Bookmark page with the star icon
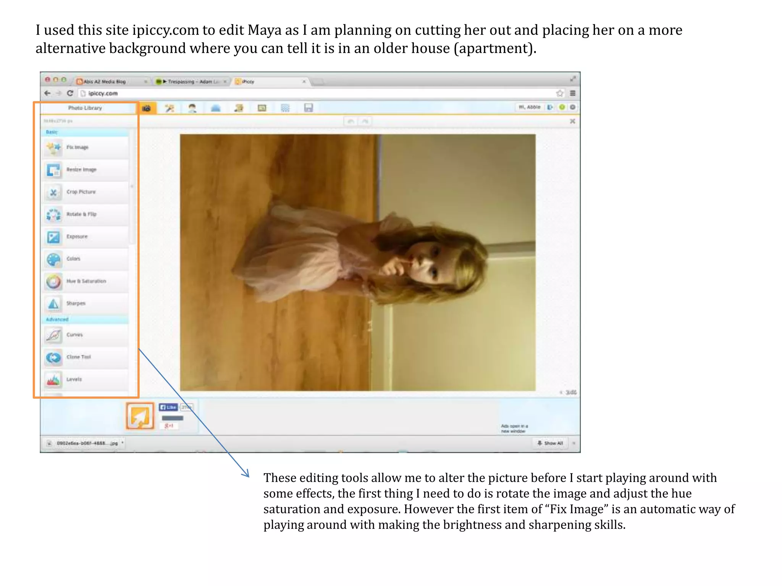The height and width of the screenshot is (586, 782). [560, 93]
